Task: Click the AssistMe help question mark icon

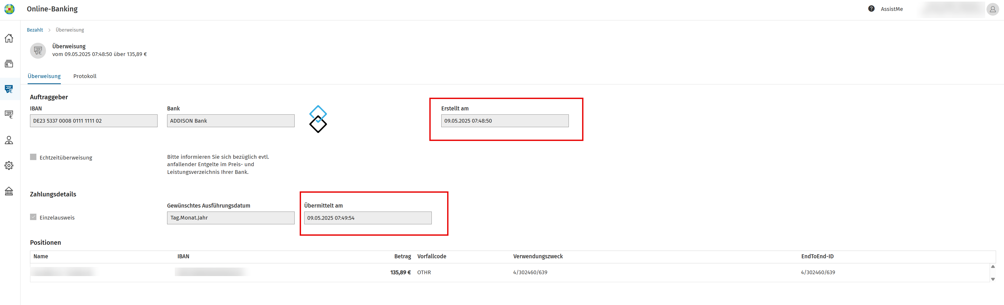Action: [871, 8]
